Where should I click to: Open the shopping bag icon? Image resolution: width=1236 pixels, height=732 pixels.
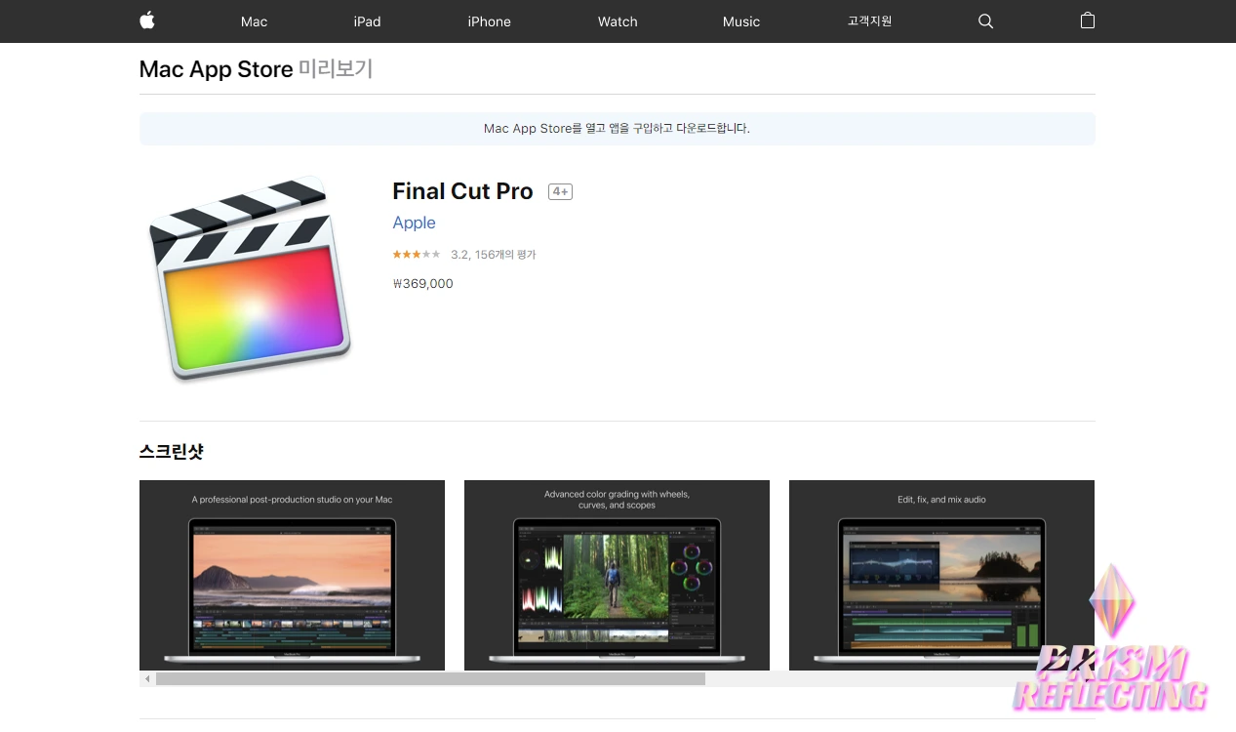[1088, 20]
